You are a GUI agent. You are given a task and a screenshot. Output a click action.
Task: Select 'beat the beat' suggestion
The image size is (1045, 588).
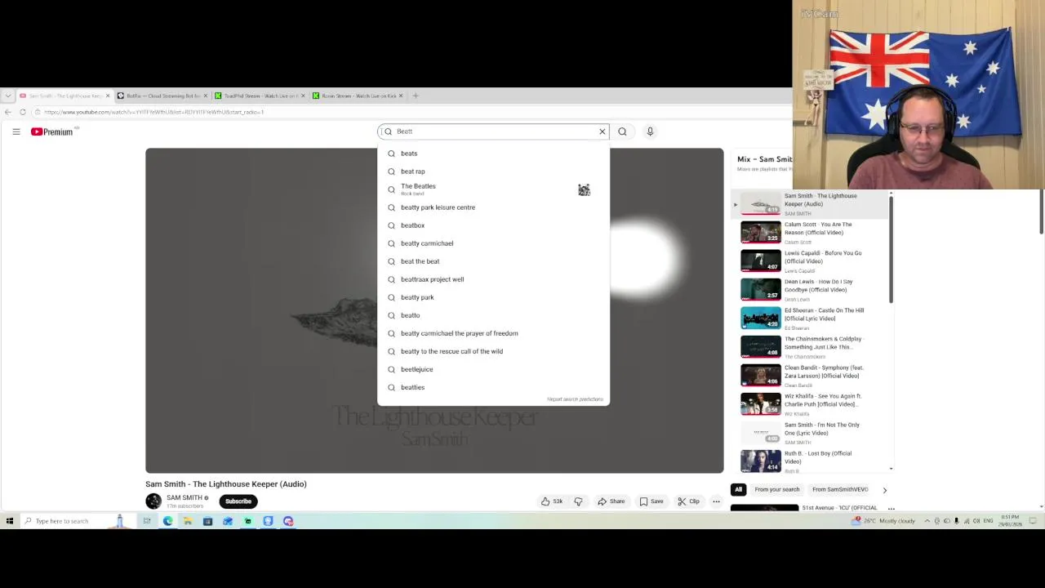click(x=493, y=261)
